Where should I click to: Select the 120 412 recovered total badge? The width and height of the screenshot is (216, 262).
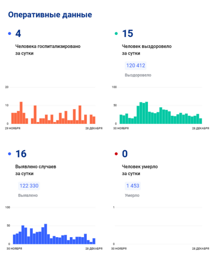[136, 65]
